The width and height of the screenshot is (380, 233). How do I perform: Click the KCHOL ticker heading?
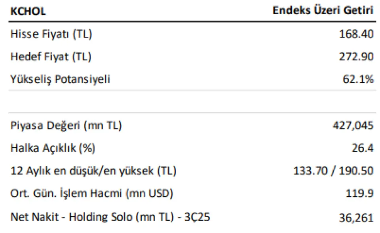tap(28, 11)
